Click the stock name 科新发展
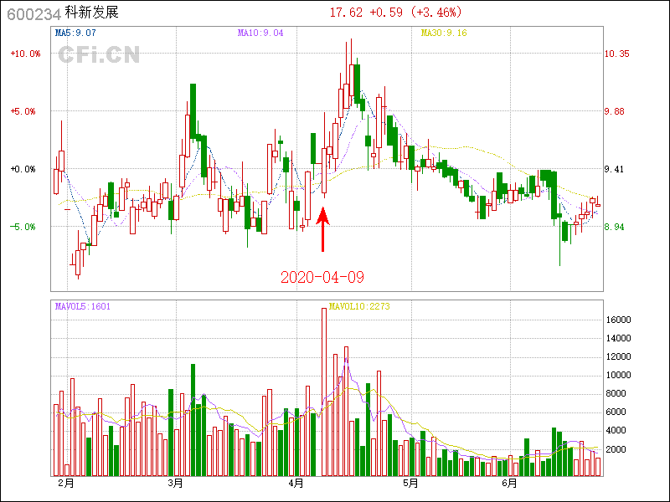The image size is (670, 502). pos(92,13)
